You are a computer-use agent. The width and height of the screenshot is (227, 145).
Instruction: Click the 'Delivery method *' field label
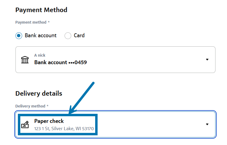pos(32,106)
